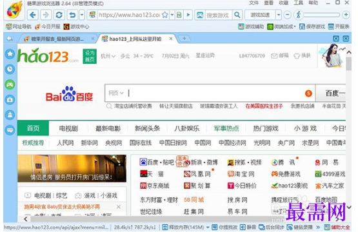Click the 保存游戏 toolbar button
The height and width of the screenshot is (232, 358).
coord(312,26)
